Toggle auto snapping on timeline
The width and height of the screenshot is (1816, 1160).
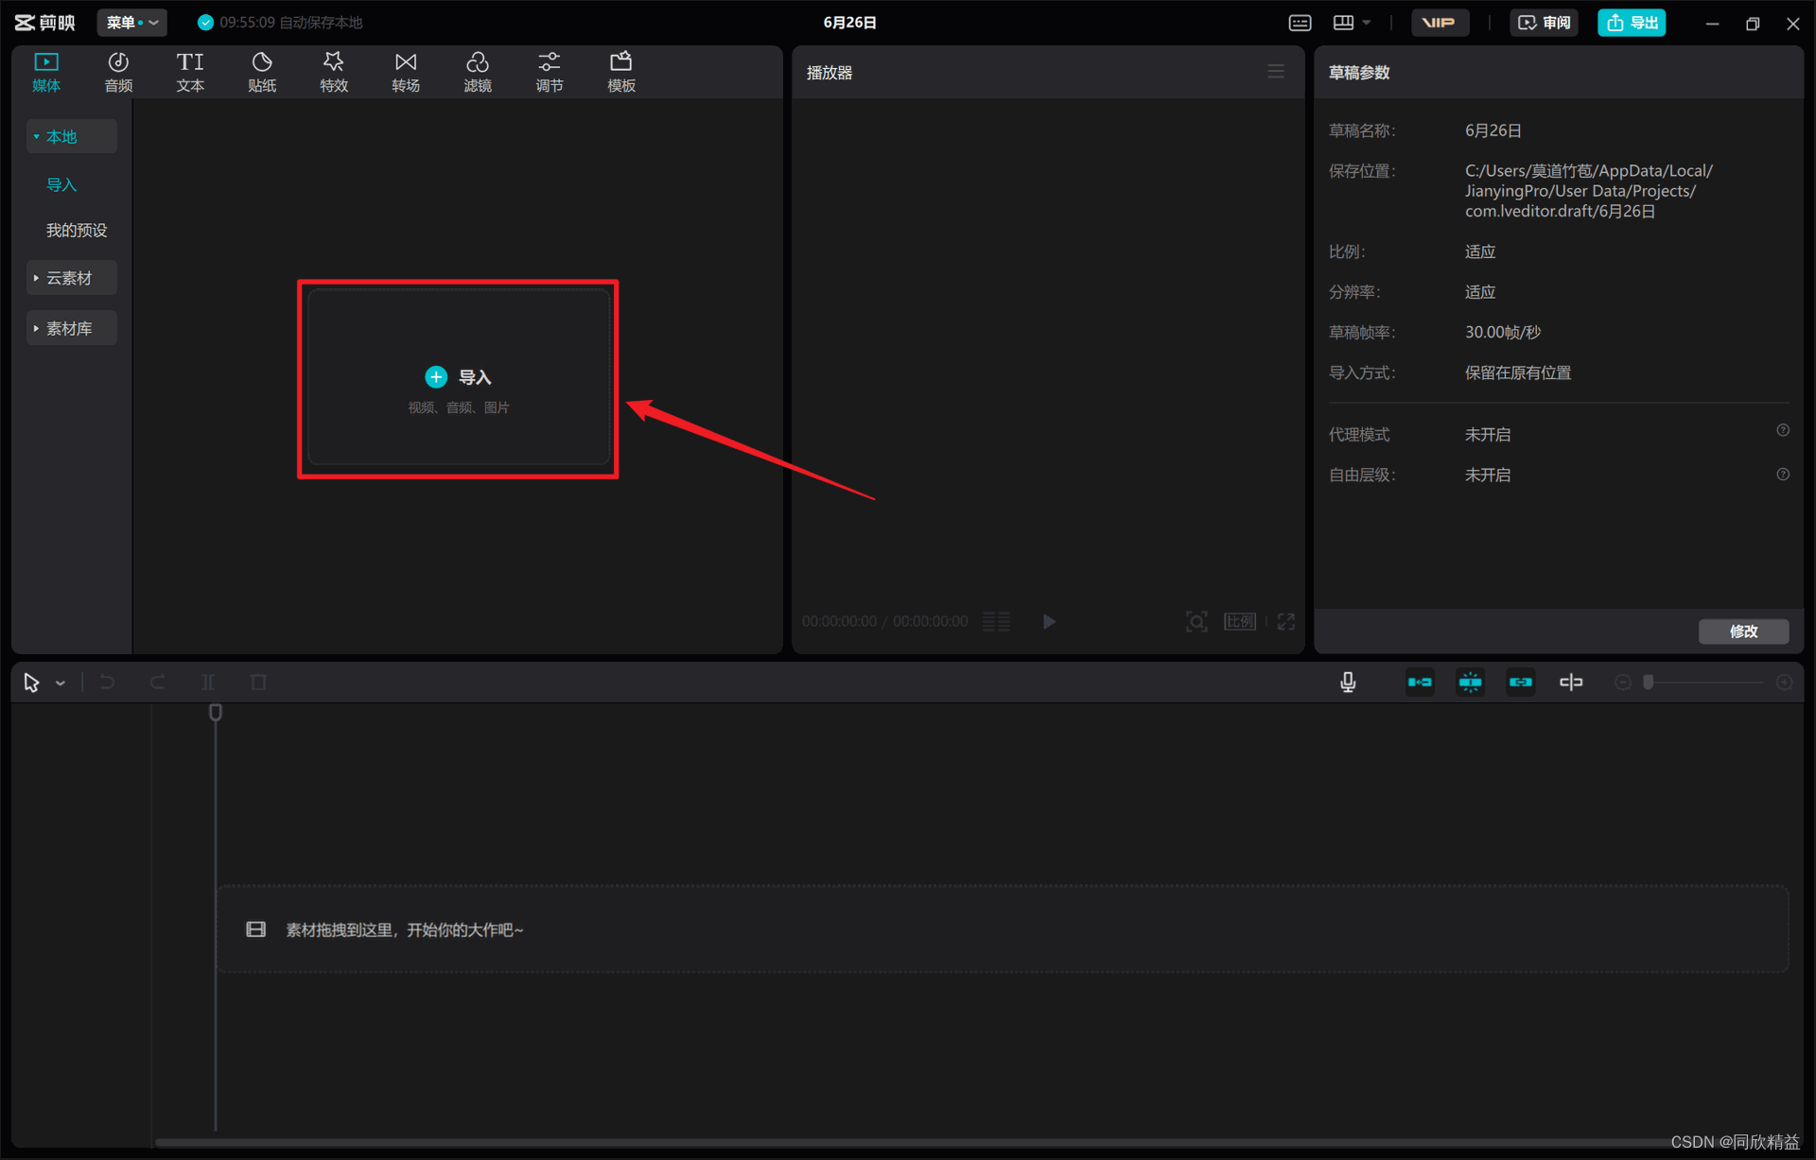1470,682
